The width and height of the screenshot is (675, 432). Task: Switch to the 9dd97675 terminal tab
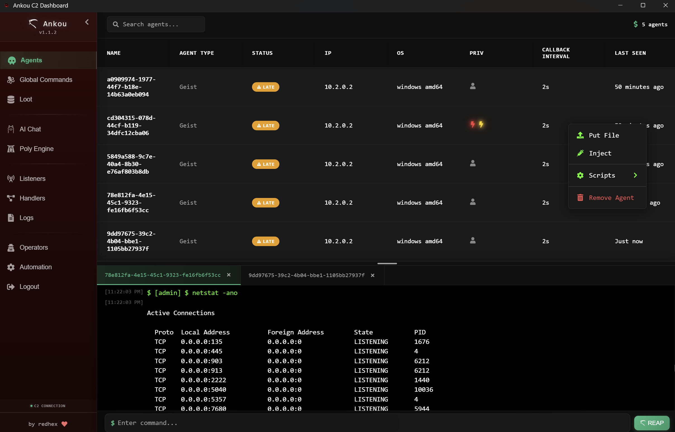point(306,275)
